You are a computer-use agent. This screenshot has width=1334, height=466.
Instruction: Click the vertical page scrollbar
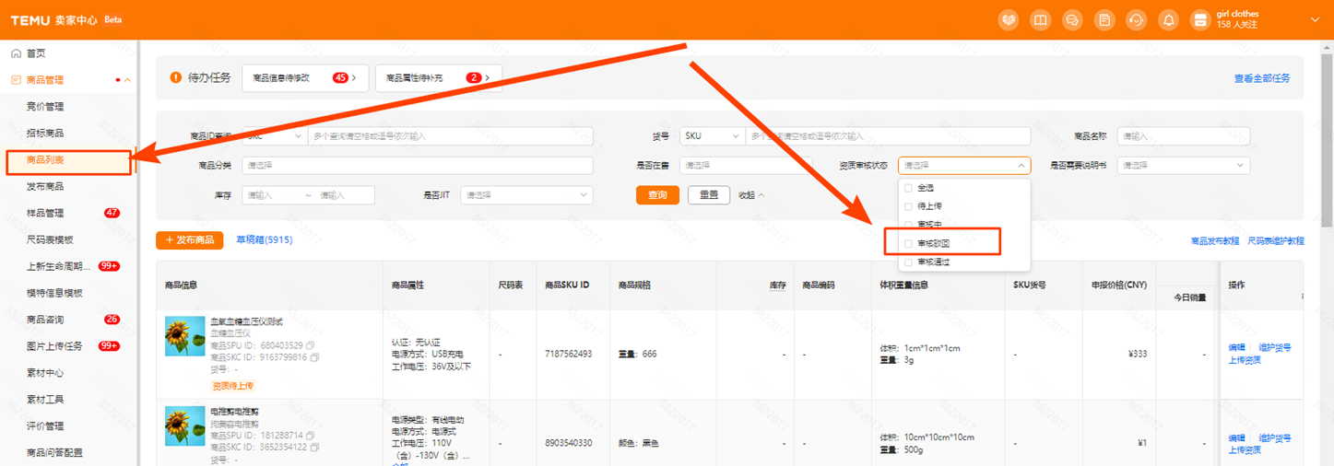point(1327,138)
